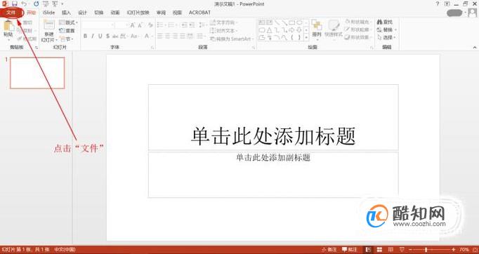Open the 文字方向 (Text Direction) dropdown
The width and height of the screenshot is (479, 254).
tap(224, 22)
